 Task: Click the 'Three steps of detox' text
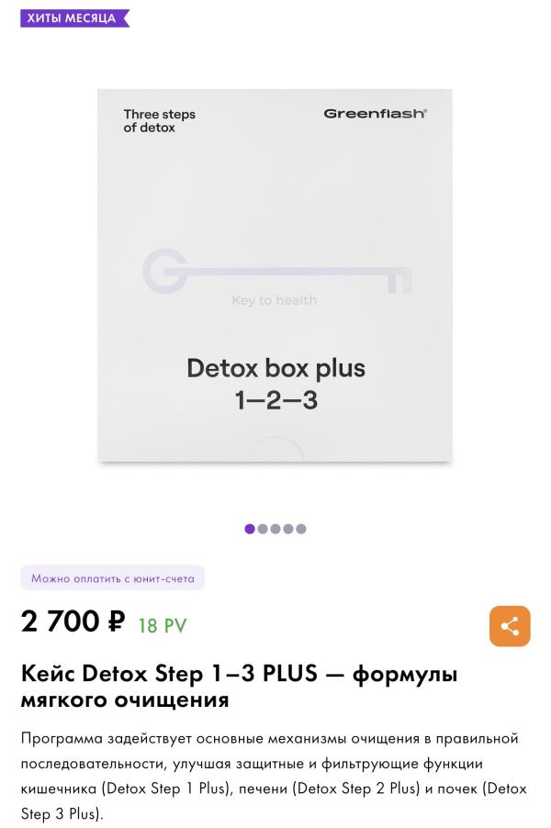point(159,121)
